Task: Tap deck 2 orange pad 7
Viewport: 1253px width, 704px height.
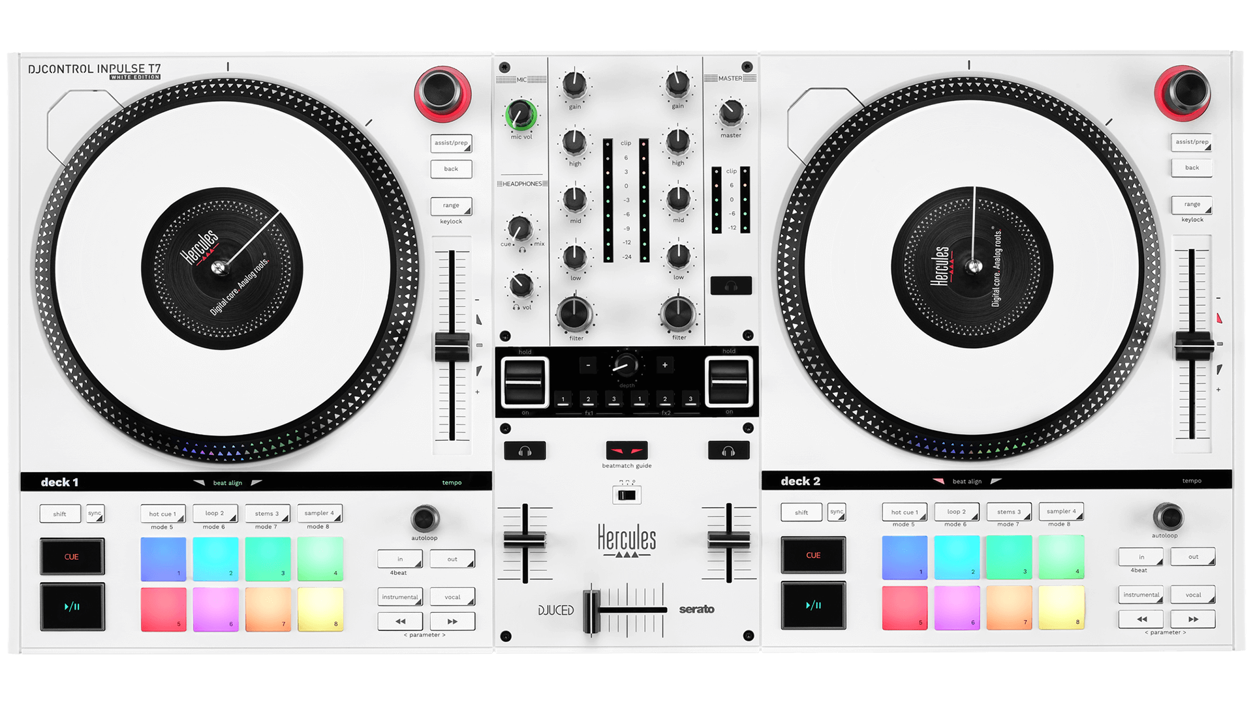Action: (x=1009, y=608)
